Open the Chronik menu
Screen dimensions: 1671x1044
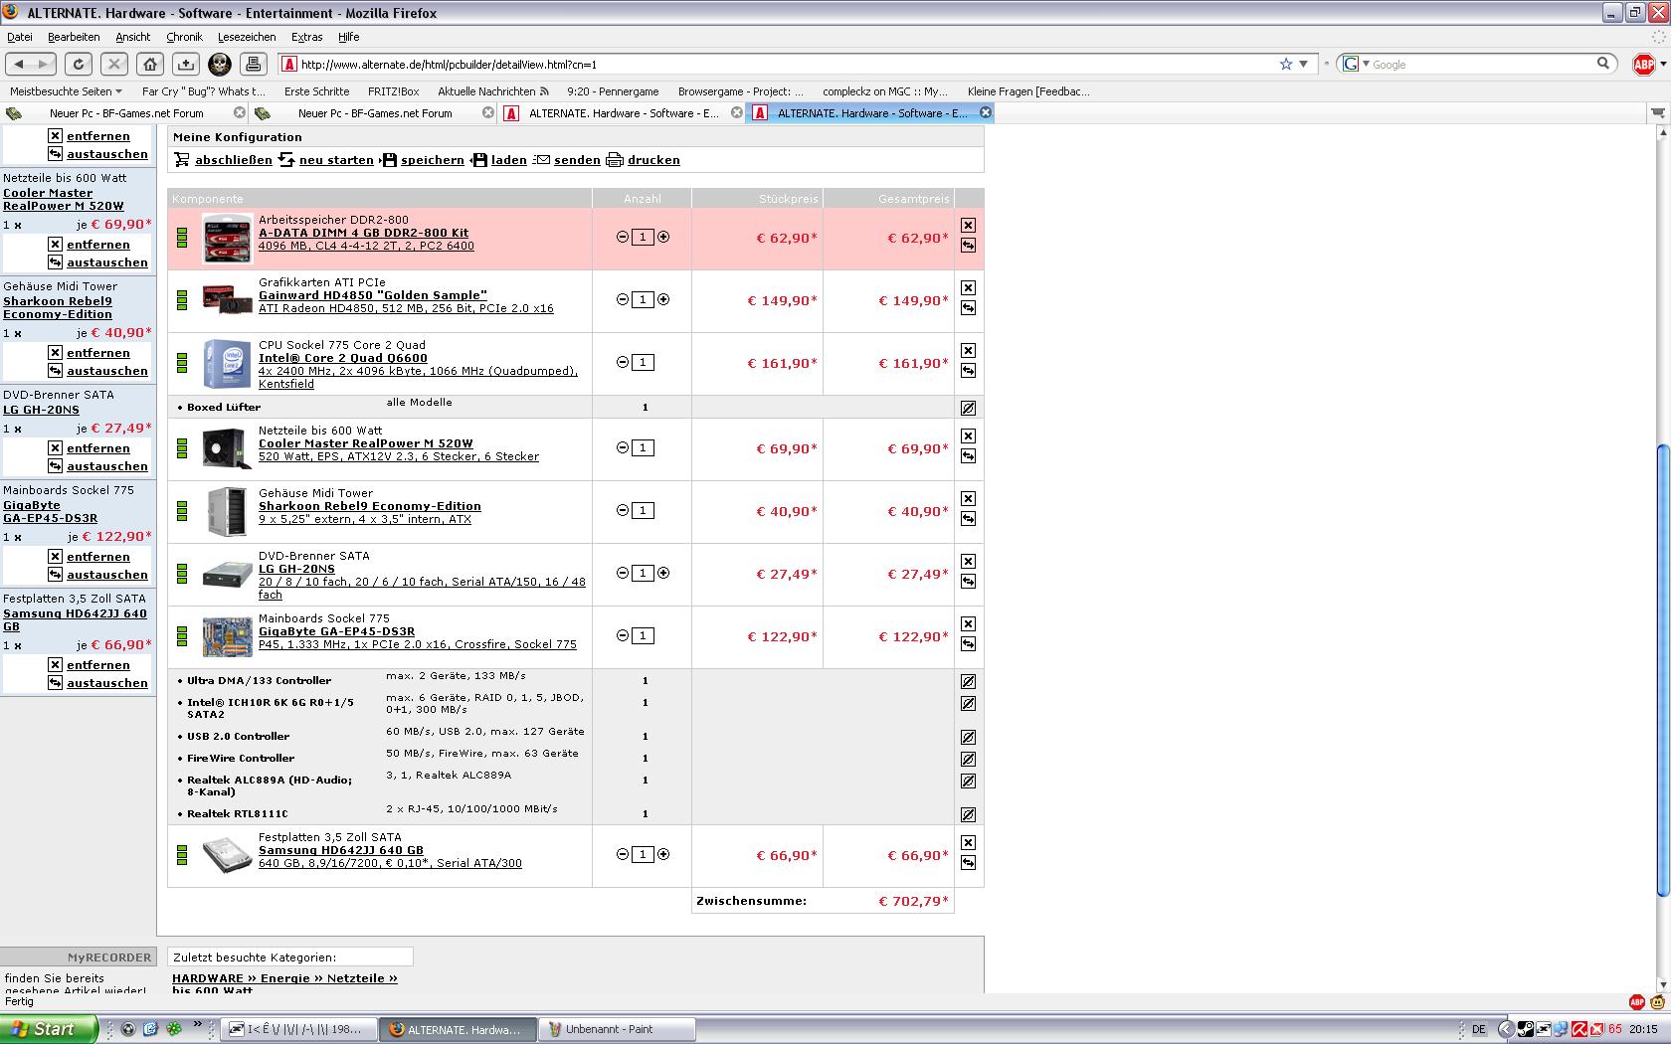pyautogui.click(x=184, y=37)
